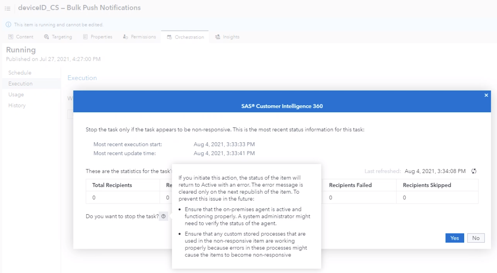Screen dimensions: 497x273
Task: Close the SAS Customer Intelligence dialog
Action: pos(486,95)
